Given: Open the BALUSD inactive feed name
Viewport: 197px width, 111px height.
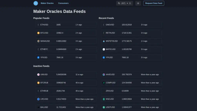Looking at the screenshot, I should [44, 107].
